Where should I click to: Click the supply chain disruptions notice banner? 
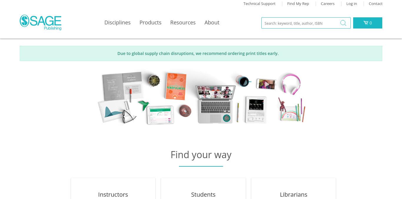(x=201, y=53)
